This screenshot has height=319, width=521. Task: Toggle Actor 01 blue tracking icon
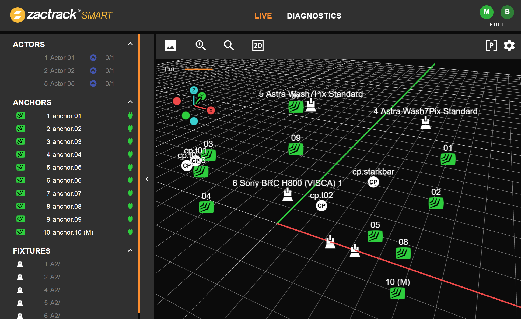point(93,58)
